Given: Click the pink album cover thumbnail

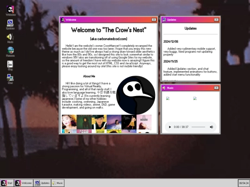Looking at the screenshot, I should click(x=144, y=122).
